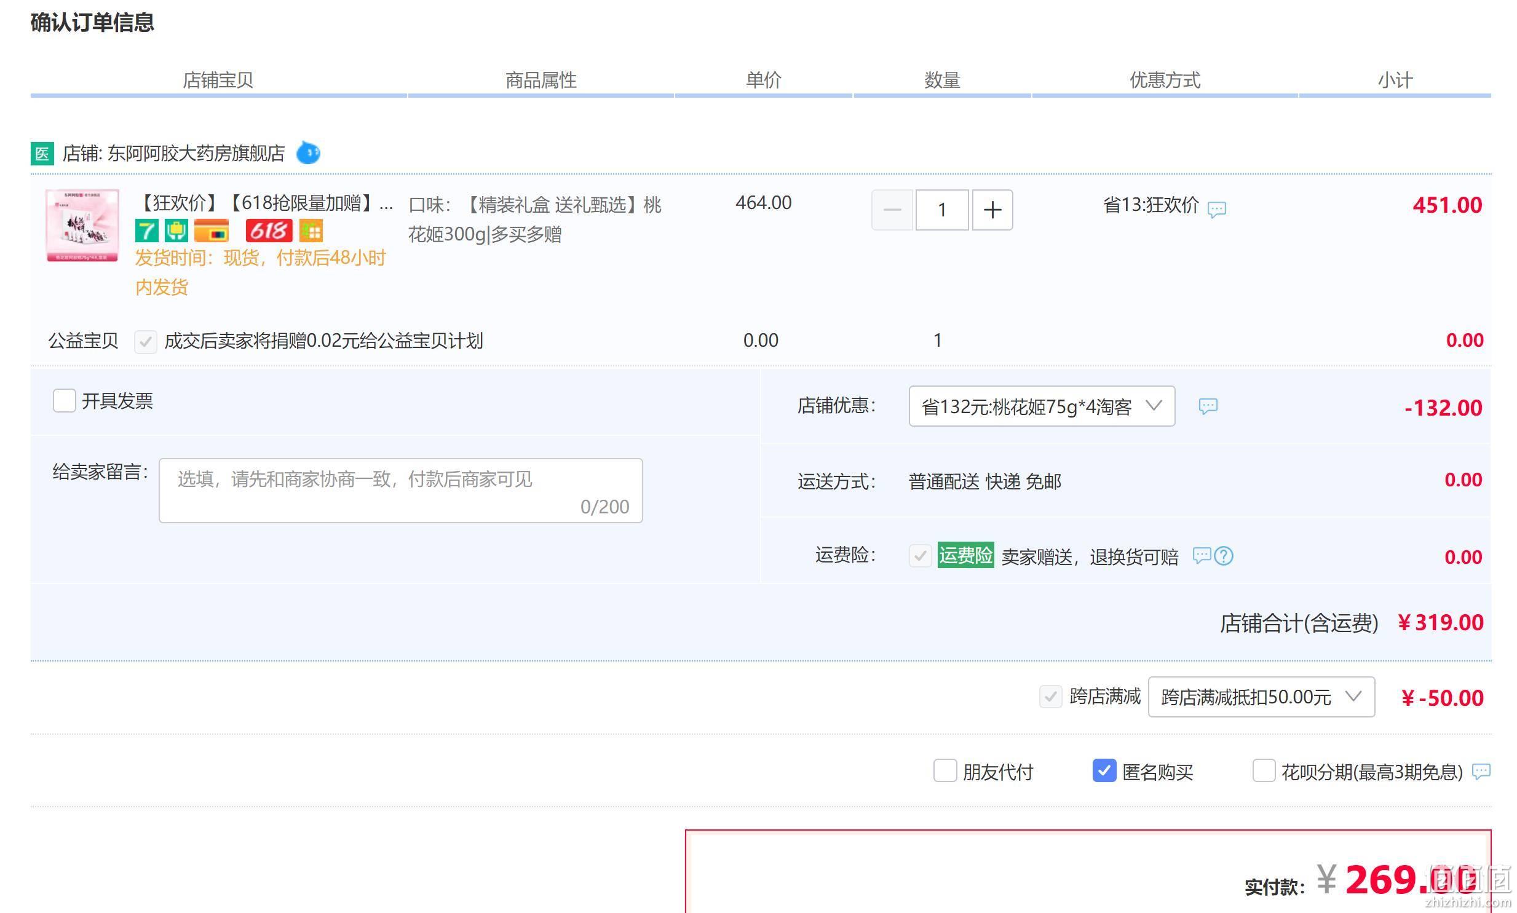Viewport: 1517px width, 913px height.
Task: Click the 数量 column header
Action: tap(942, 80)
